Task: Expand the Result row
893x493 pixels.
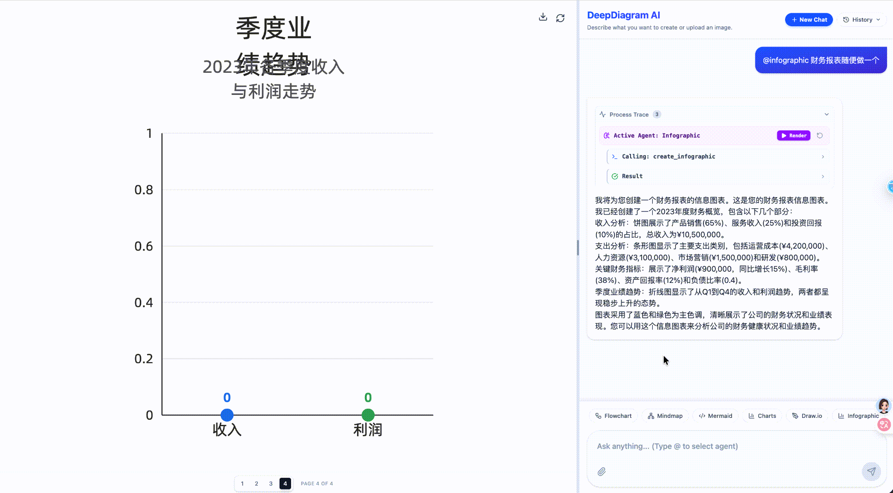Action: pyautogui.click(x=822, y=176)
